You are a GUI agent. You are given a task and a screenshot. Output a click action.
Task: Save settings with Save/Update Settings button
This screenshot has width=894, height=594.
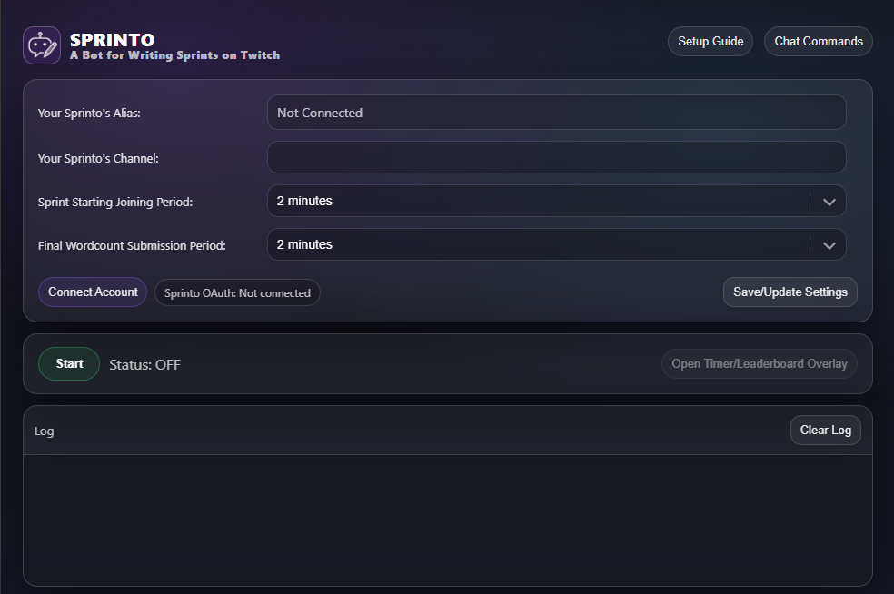tap(790, 292)
